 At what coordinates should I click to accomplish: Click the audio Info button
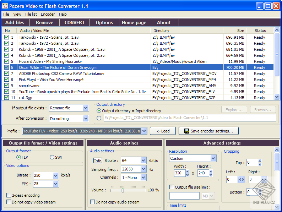98,161
